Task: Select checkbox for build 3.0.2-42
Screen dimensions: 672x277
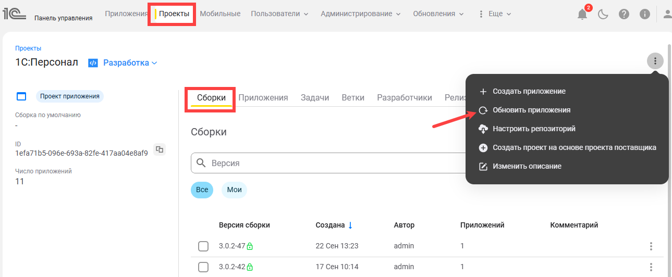Action: [x=203, y=267]
